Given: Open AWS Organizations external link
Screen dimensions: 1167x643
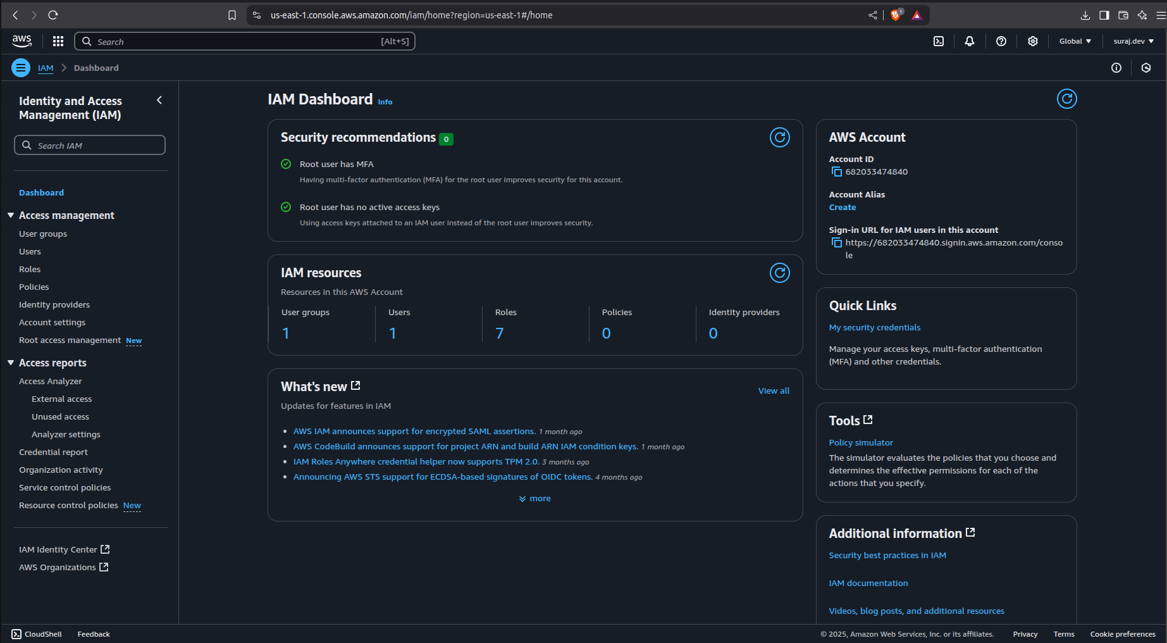Looking at the screenshot, I should [x=63, y=567].
